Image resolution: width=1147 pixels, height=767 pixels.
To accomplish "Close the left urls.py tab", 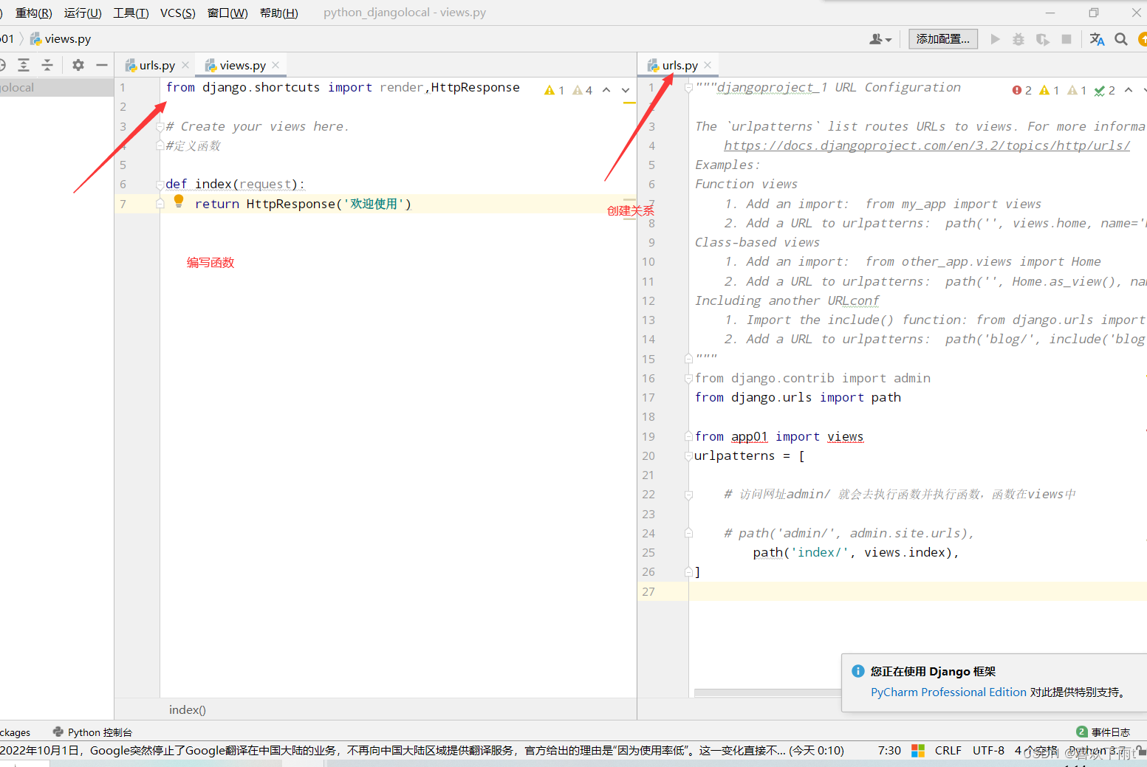I will click(185, 65).
